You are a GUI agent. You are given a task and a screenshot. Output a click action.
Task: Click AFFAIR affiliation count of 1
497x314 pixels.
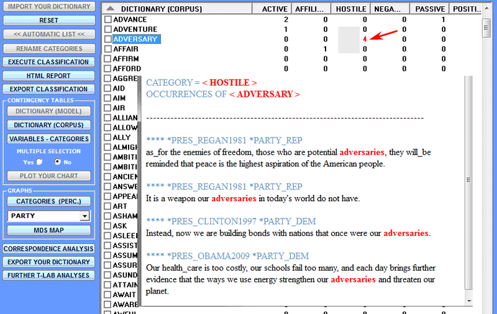pyautogui.click(x=325, y=49)
